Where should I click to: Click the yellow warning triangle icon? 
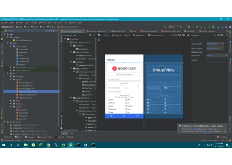point(188,35)
